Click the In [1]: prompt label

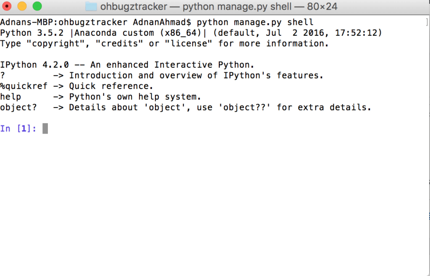18,129
